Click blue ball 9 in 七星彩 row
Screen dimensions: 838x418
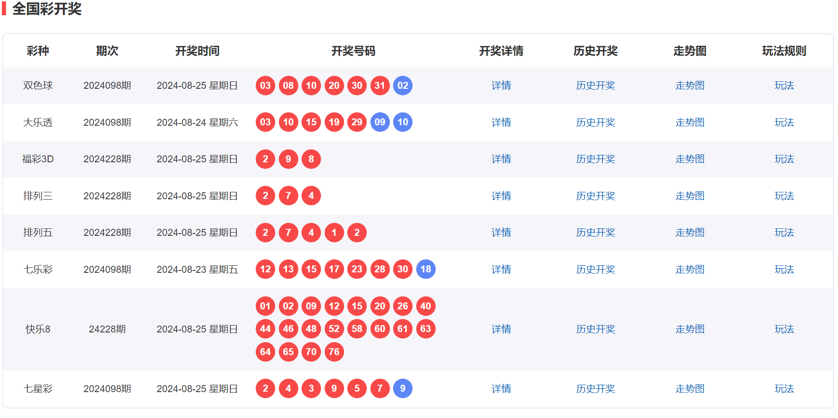[403, 388]
